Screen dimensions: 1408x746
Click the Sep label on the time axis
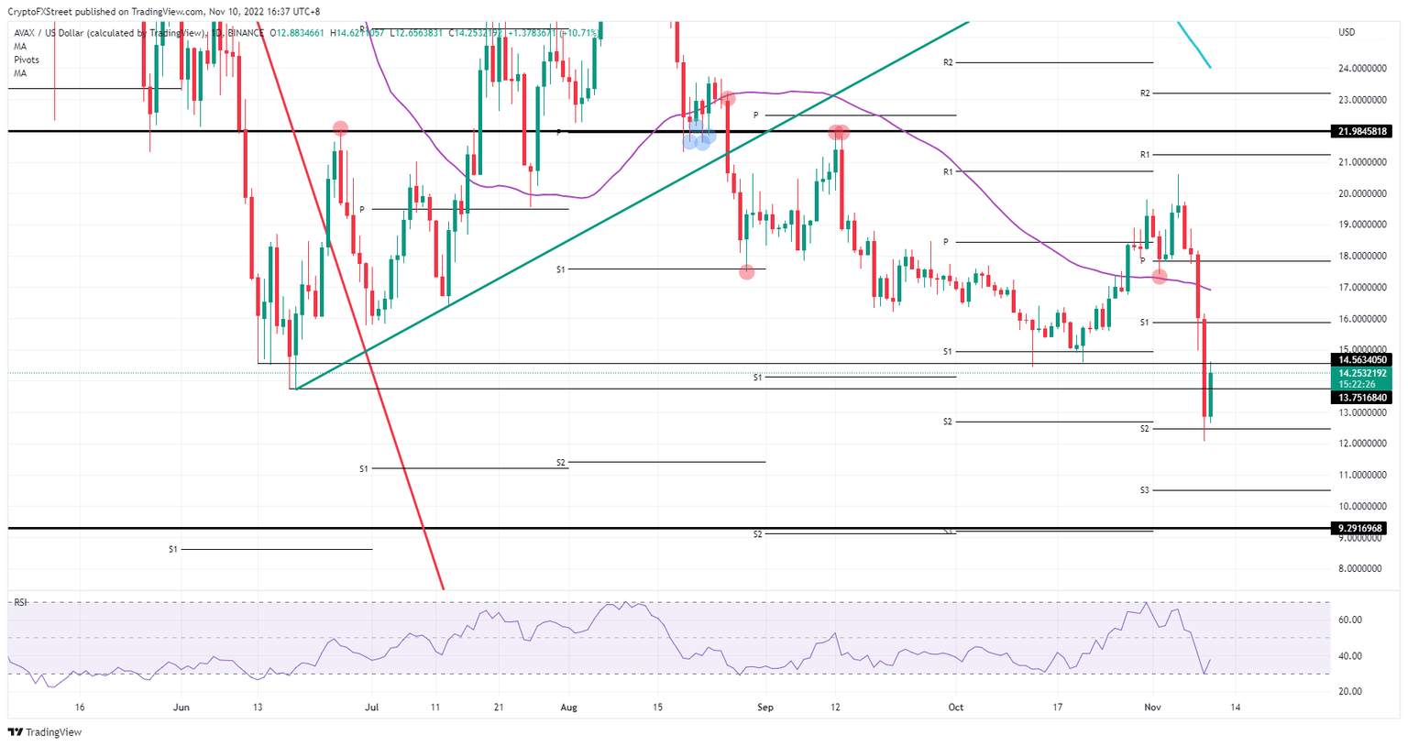click(765, 708)
